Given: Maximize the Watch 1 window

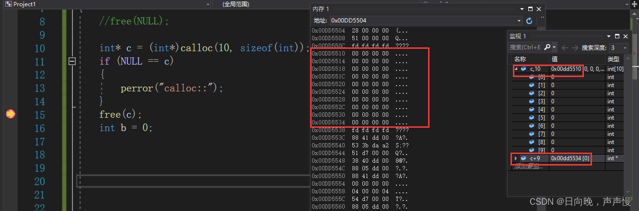Looking at the screenshot, I should point(616,36).
